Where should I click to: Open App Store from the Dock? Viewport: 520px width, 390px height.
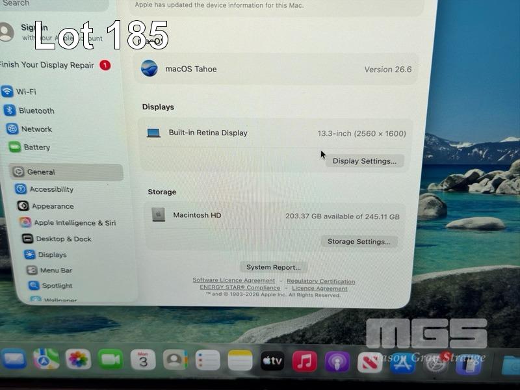(402, 362)
